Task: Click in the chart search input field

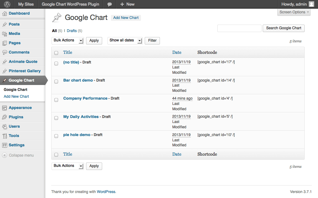Action: 239,28
